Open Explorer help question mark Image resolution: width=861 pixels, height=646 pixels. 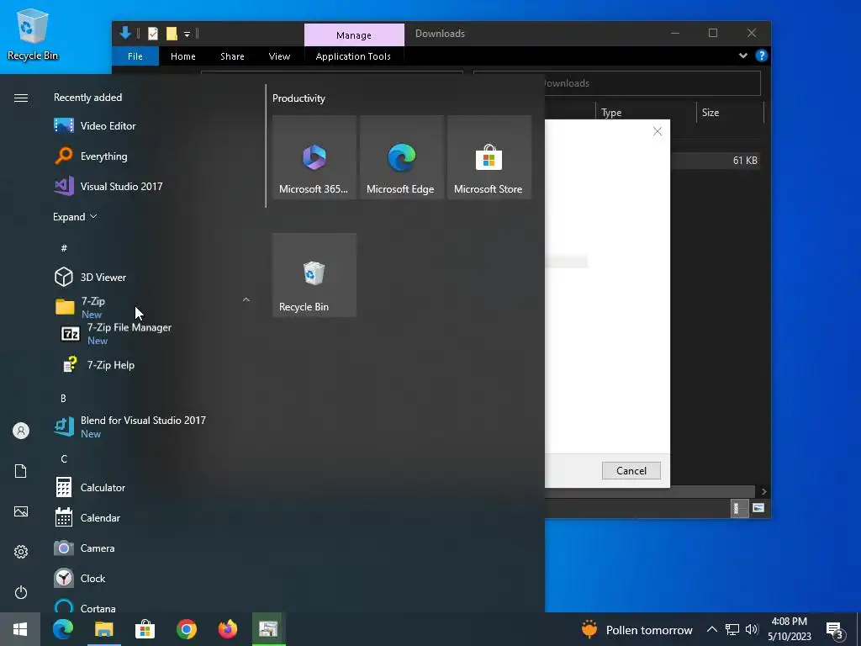[x=762, y=56]
